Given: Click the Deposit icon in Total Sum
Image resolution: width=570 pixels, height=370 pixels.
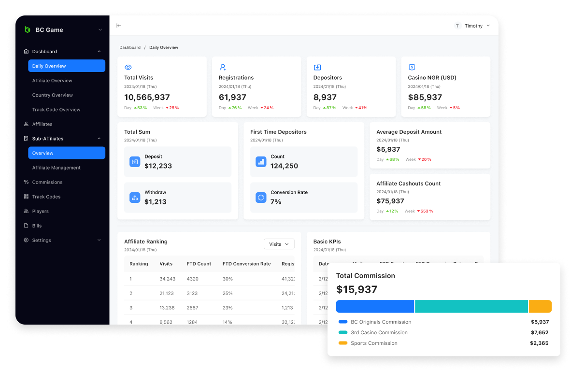Looking at the screenshot, I should click(135, 162).
